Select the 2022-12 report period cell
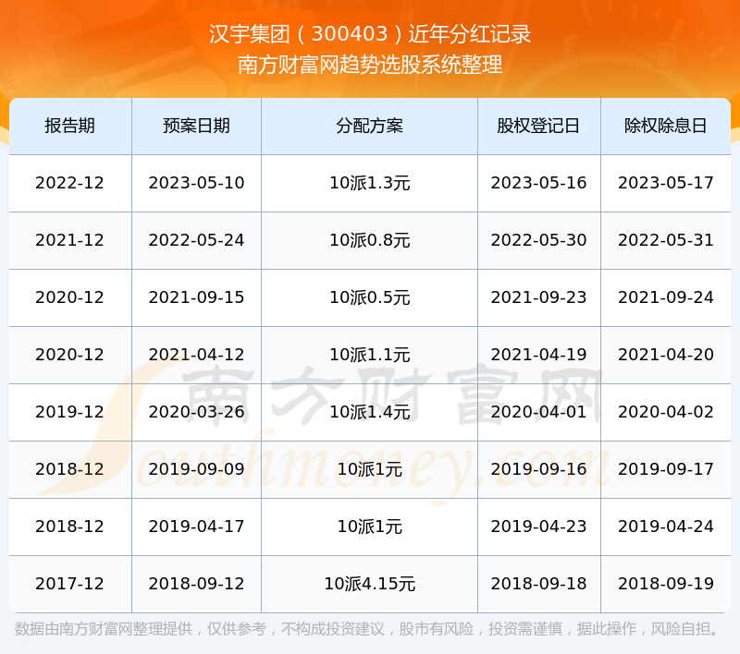The width and height of the screenshot is (740, 654). coord(69,183)
